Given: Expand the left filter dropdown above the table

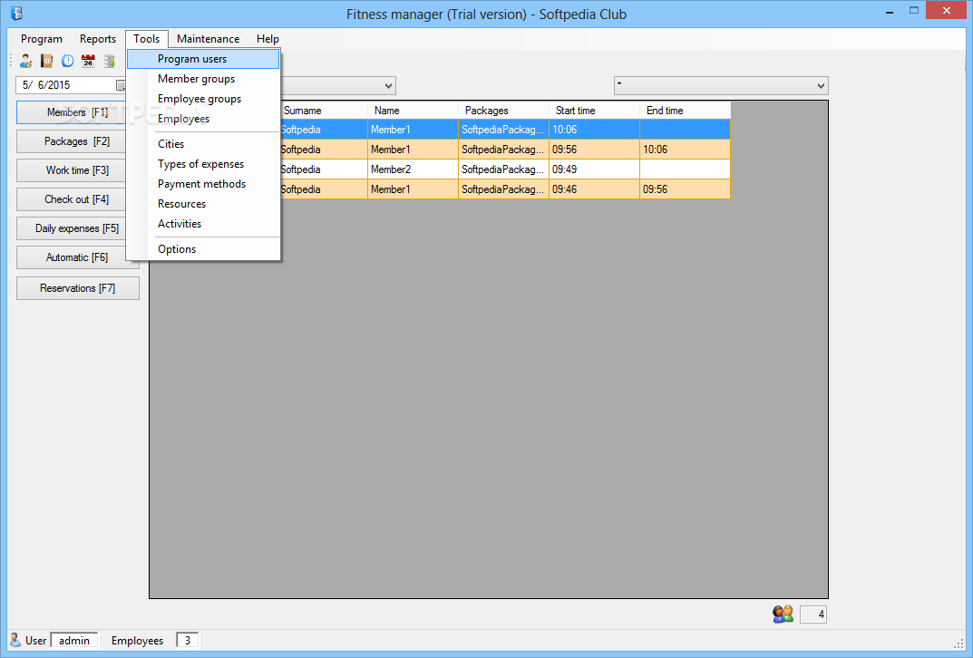Looking at the screenshot, I should coord(388,85).
